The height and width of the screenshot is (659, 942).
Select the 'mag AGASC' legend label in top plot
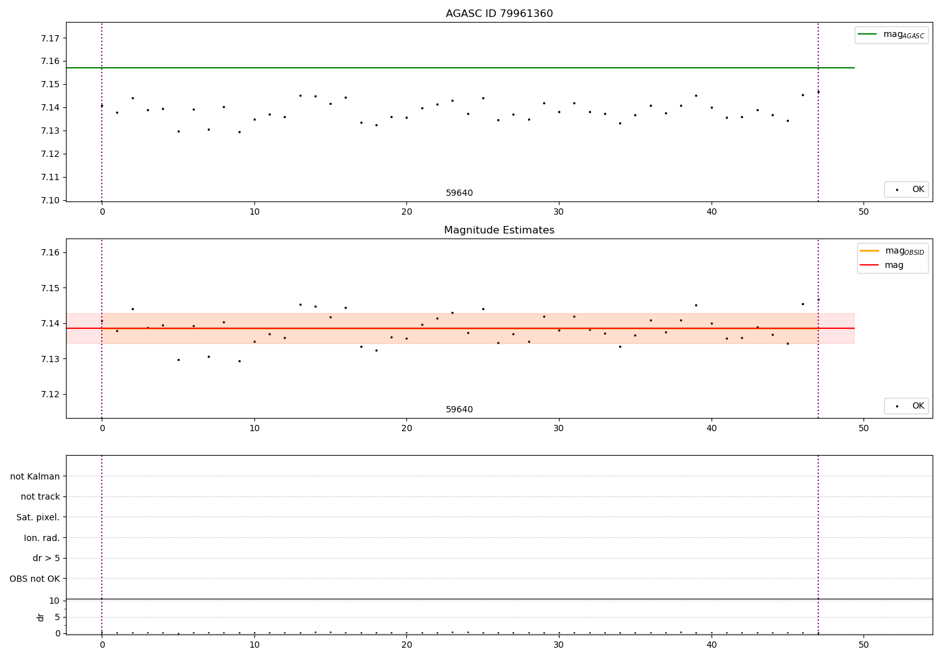[x=904, y=35]
